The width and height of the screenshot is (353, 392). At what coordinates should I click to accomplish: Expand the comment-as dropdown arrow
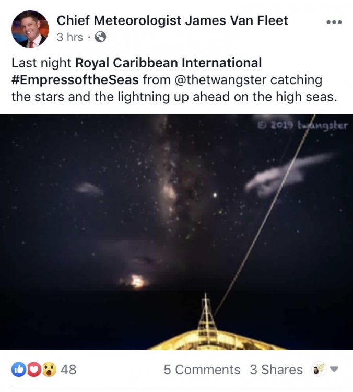point(334,369)
